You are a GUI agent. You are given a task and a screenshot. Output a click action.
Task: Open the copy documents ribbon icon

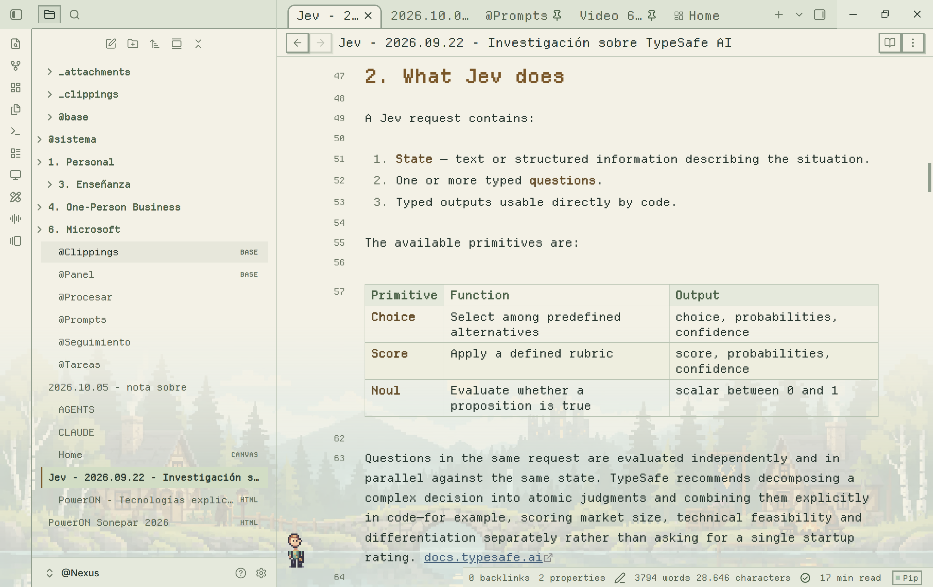16,109
